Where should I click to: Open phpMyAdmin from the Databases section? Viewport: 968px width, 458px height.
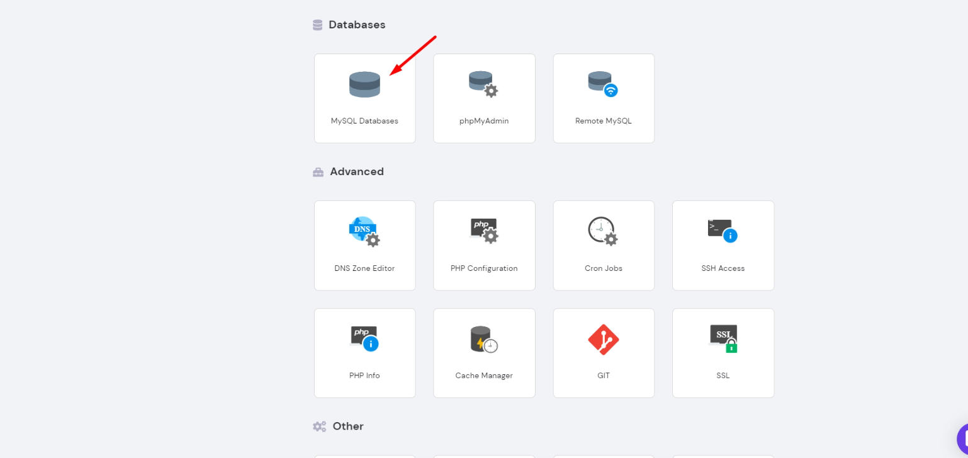click(x=484, y=98)
